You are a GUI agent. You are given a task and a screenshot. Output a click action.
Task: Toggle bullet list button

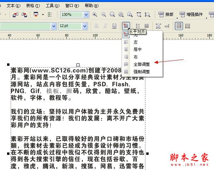138,26
